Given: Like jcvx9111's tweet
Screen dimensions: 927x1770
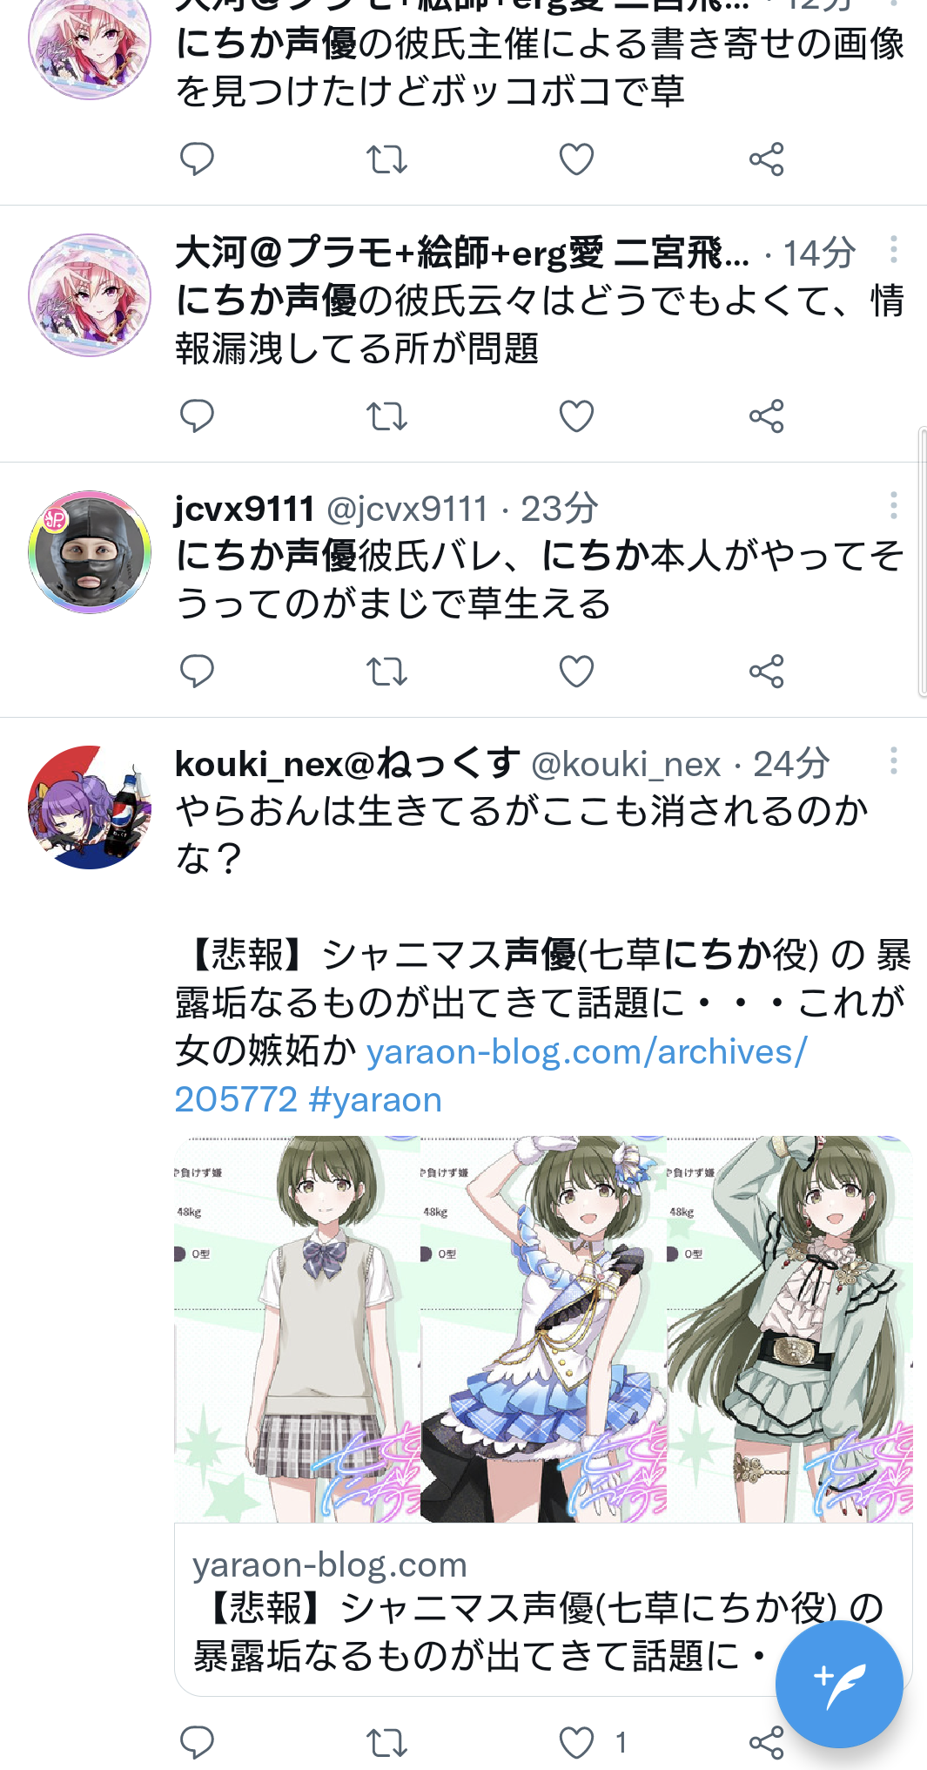Looking at the screenshot, I should (576, 672).
